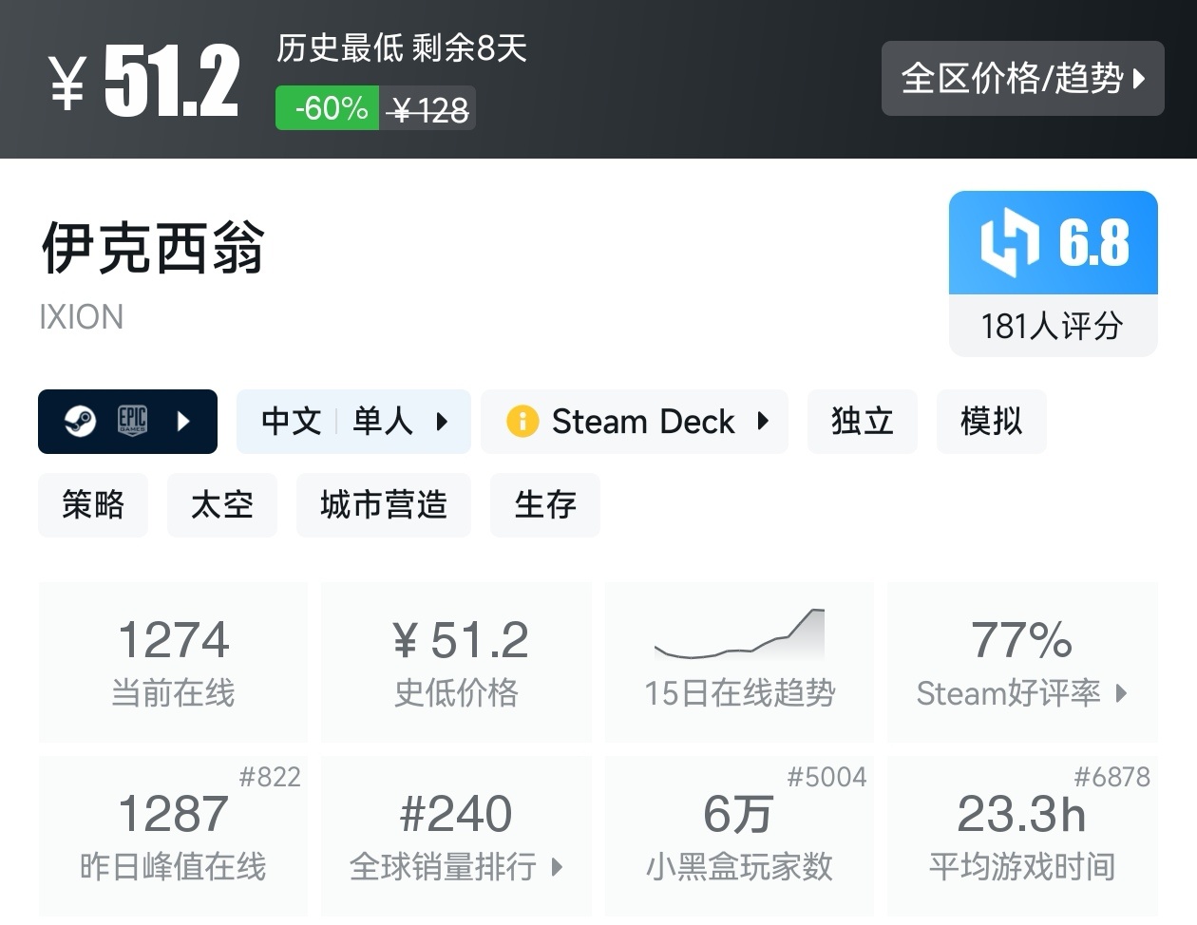The image size is (1197, 925).
Task: Click the ¥51.2 史低价格 stat card
Action: click(457, 662)
